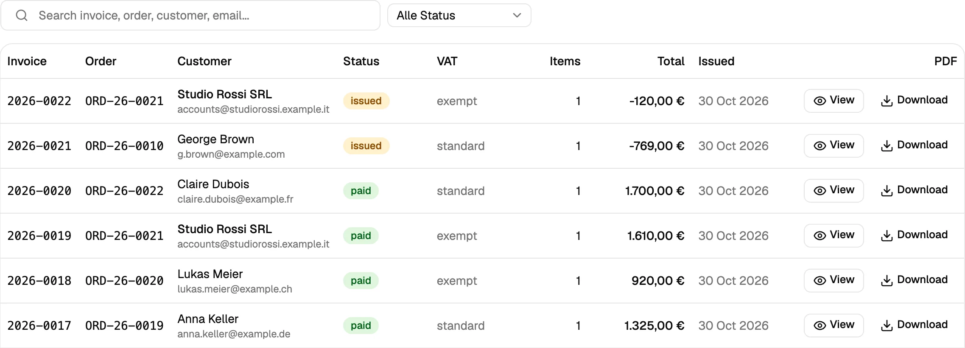View Anna Keller's invoice 2026-0017
Viewport: 965px width, 348px height.
click(x=834, y=325)
